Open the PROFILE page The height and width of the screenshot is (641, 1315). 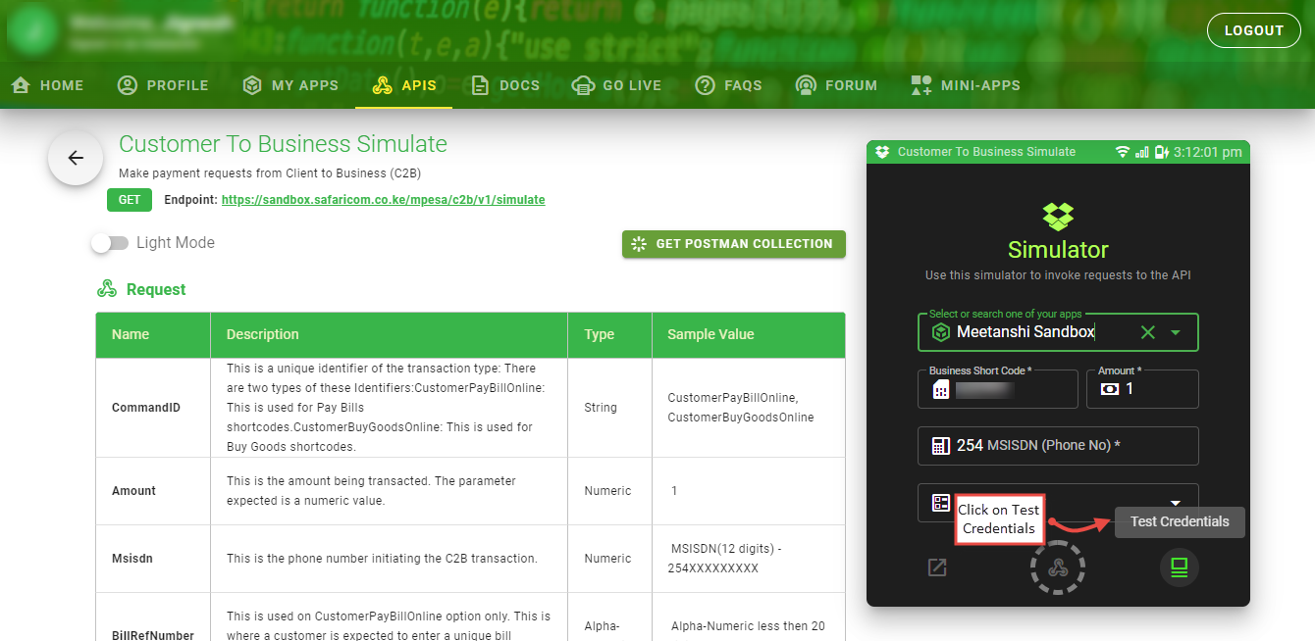[163, 85]
